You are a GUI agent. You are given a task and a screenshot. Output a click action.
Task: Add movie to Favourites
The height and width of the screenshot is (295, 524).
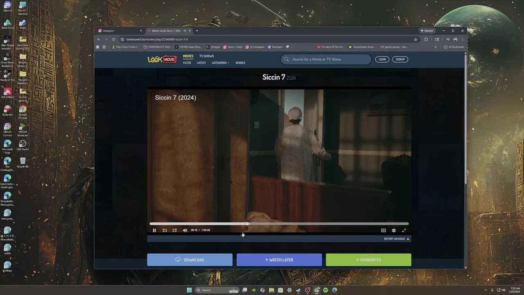coord(368,260)
